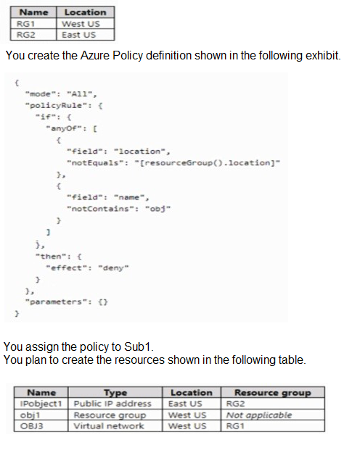Click the "field": "name" line
Screen dimensions: 360x461
[x=108, y=197]
